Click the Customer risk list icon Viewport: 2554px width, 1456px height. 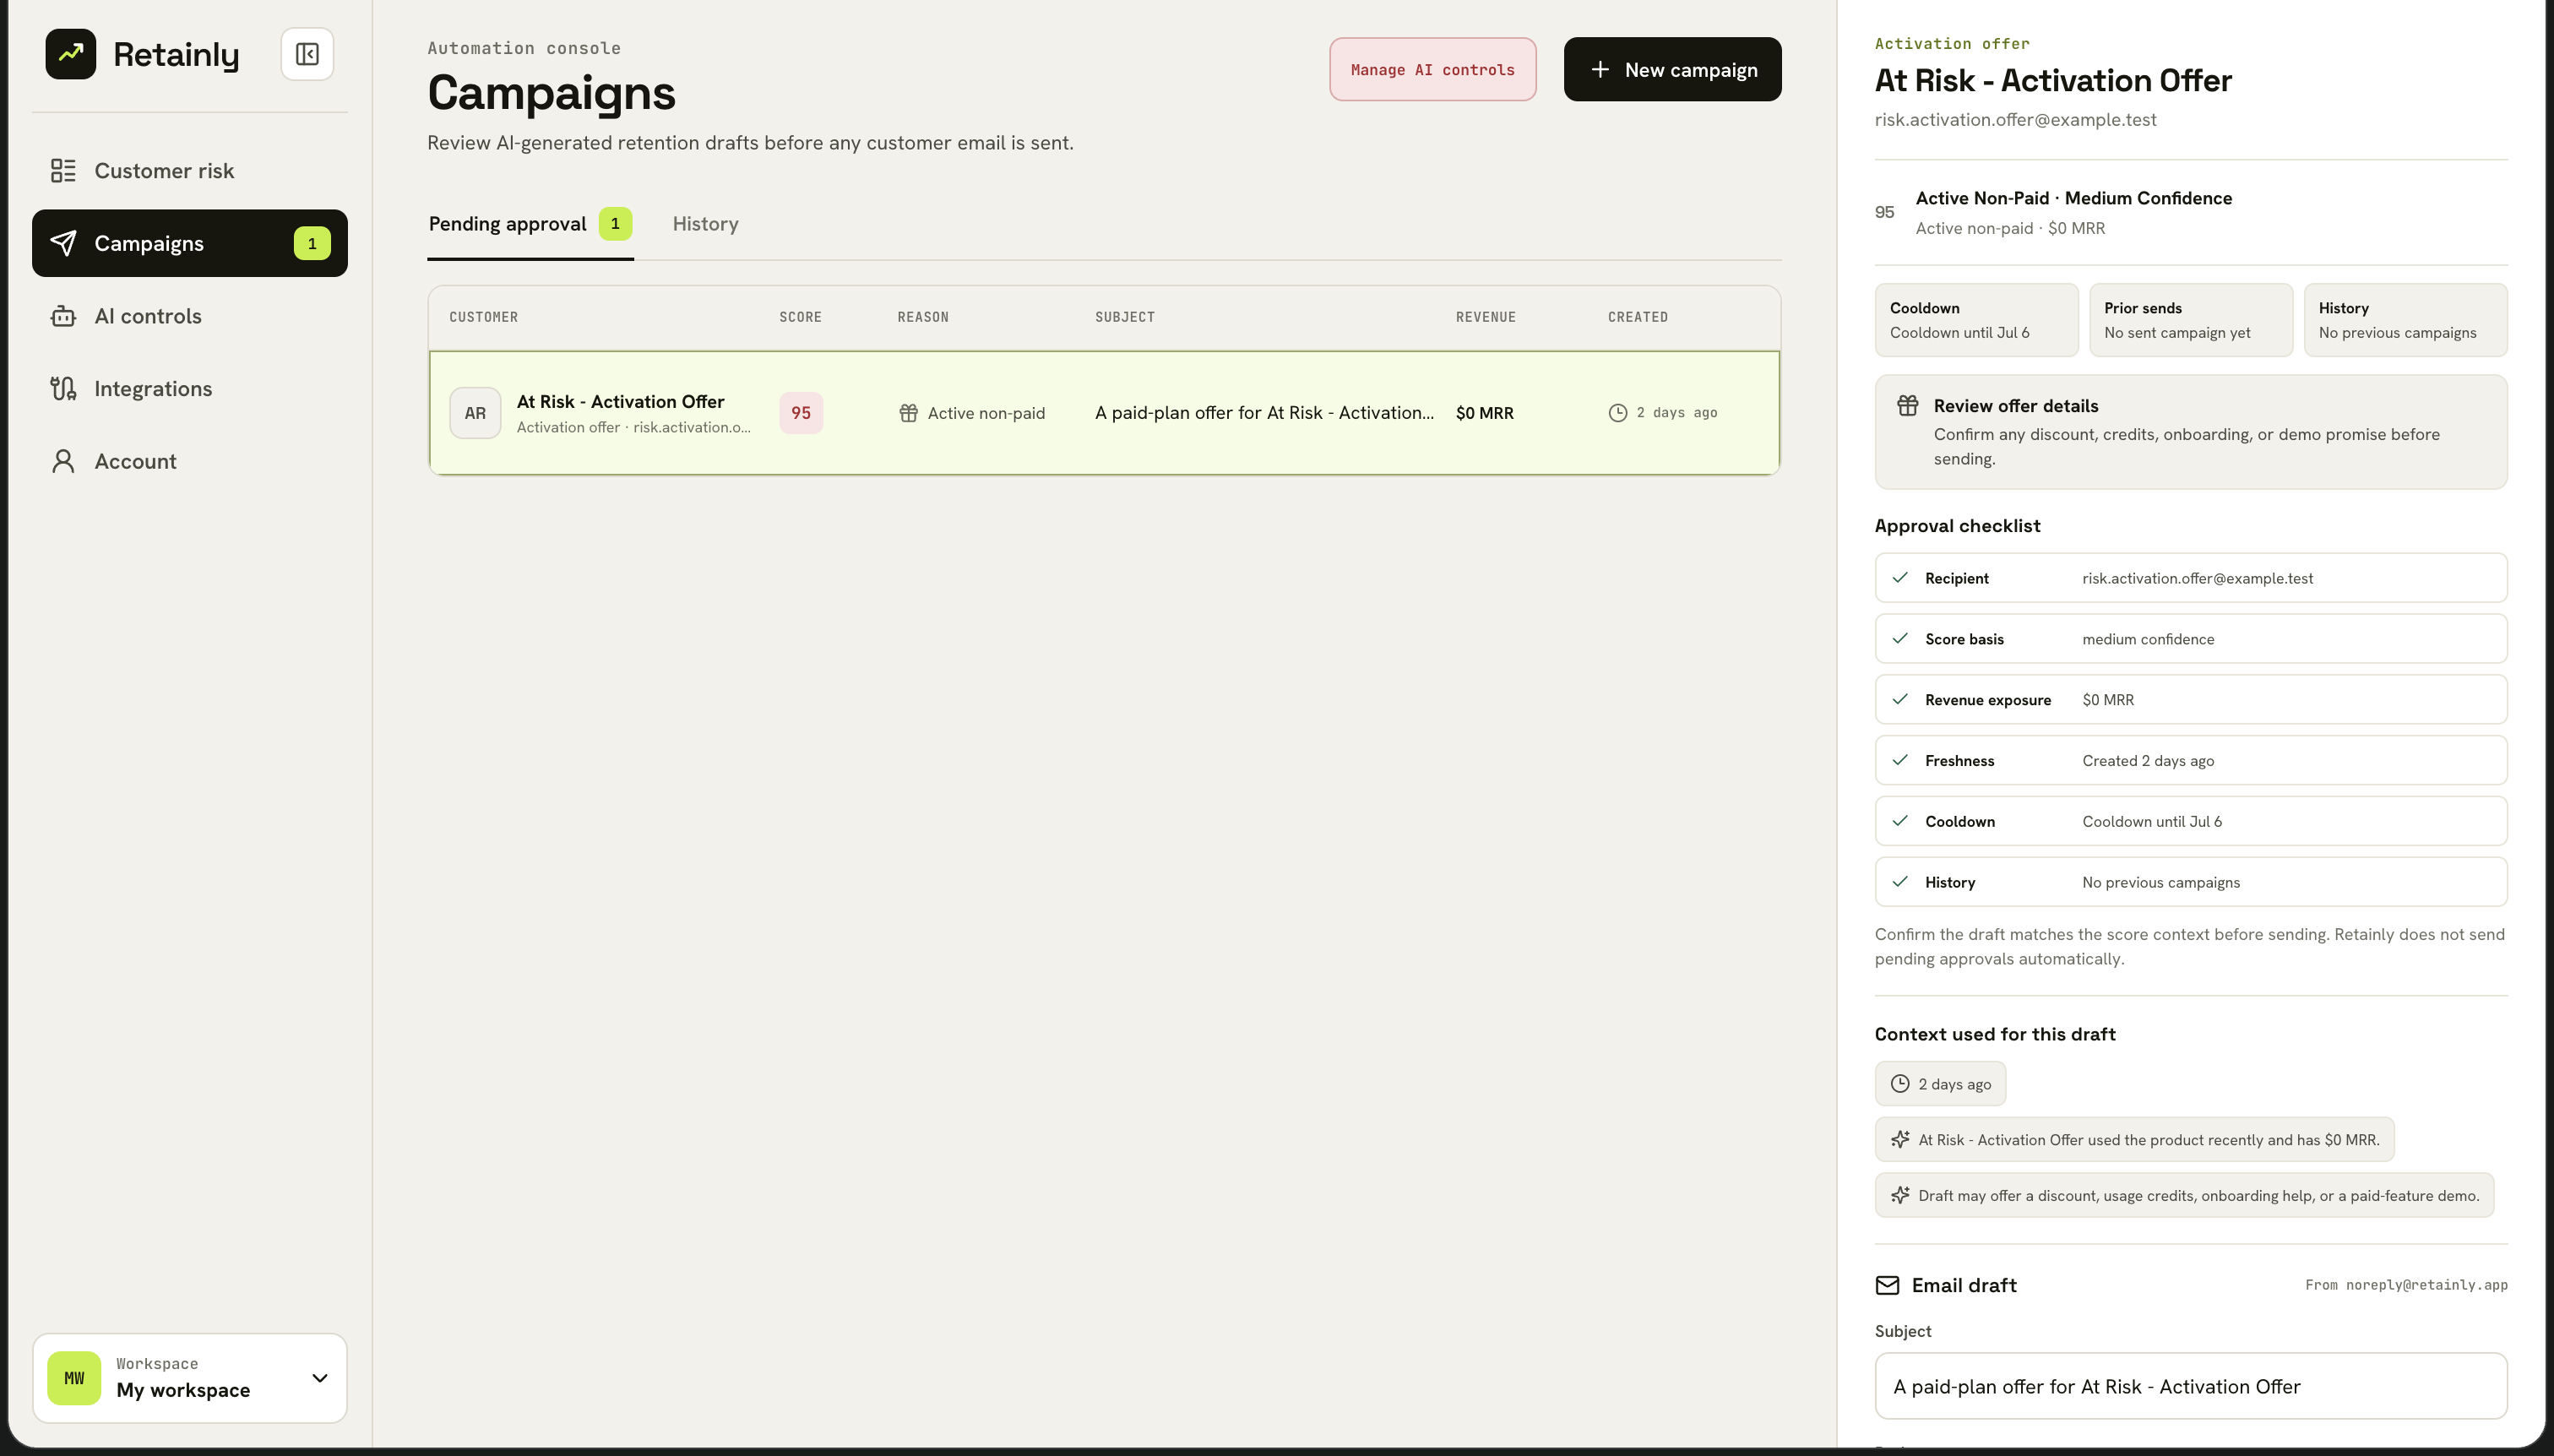coord(63,171)
